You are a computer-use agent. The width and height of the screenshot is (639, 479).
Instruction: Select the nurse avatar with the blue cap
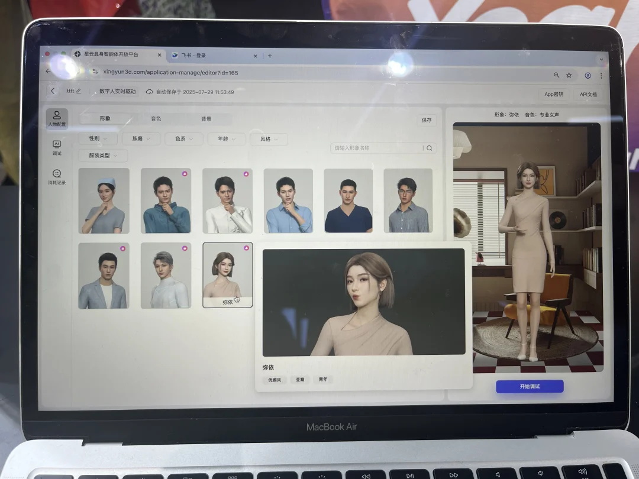click(x=104, y=201)
